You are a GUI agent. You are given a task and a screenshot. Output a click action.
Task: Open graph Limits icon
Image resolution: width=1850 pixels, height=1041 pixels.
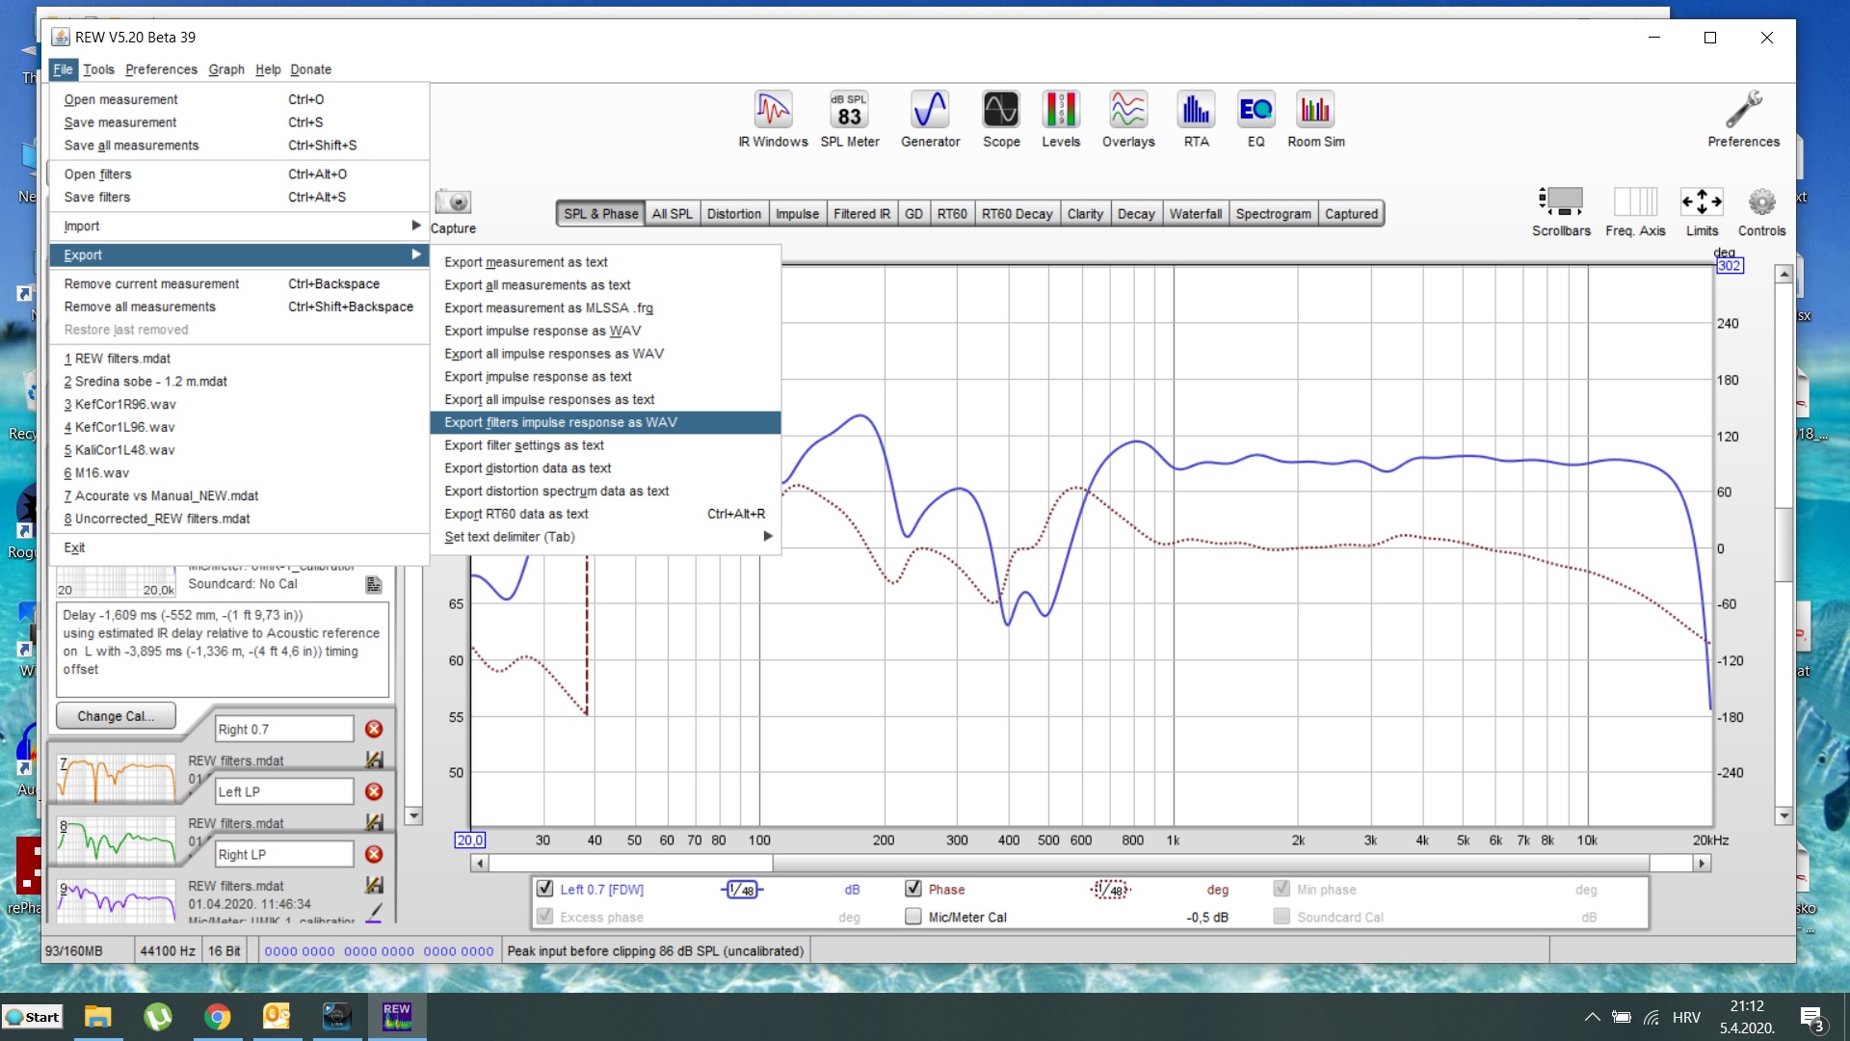coord(1702,202)
